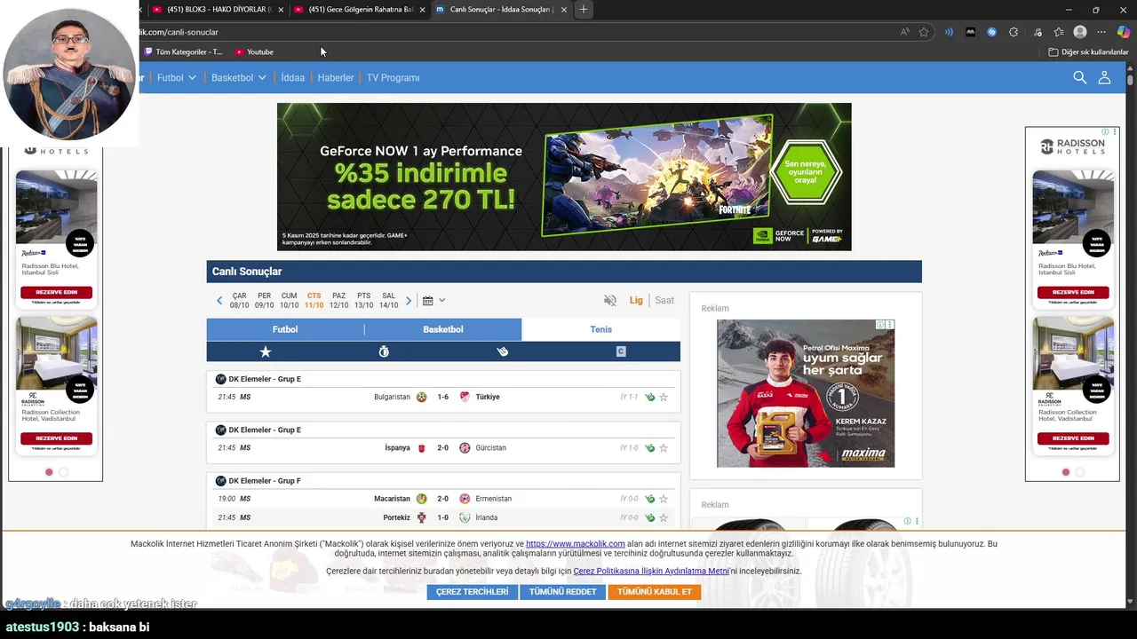Open the Read aloud icon in address bar
Viewport: 1137px width, 639px height.
[904, 32]
